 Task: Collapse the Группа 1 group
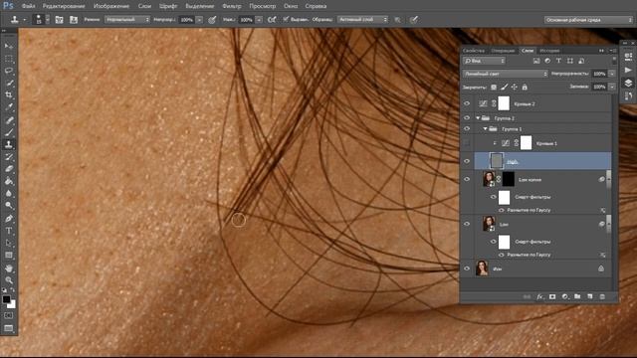[485, 129]
